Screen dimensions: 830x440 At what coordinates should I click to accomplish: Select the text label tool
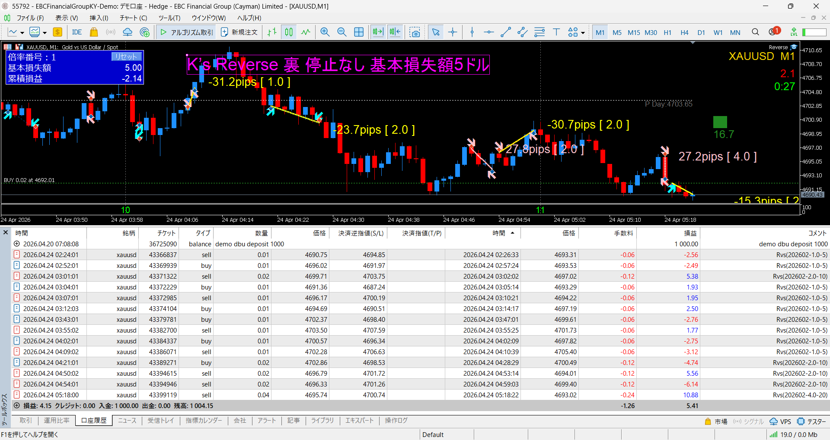(556, 32)
